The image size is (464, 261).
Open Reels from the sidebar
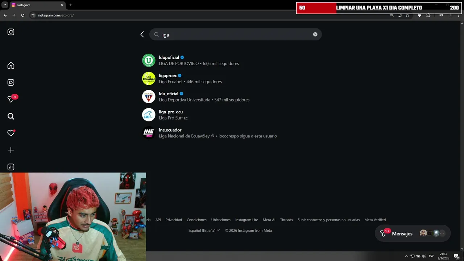click(11, 82)
